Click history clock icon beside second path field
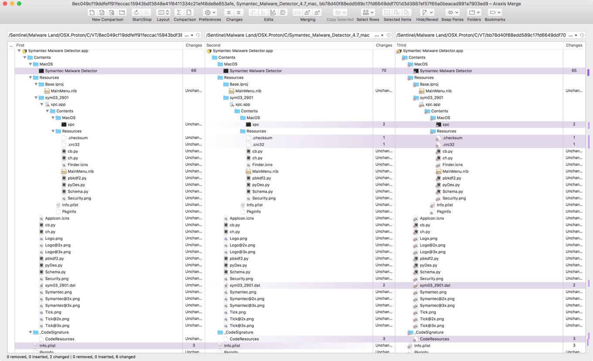Image resolution: width=593 pixels, height=361 pixels. (388, 35)
